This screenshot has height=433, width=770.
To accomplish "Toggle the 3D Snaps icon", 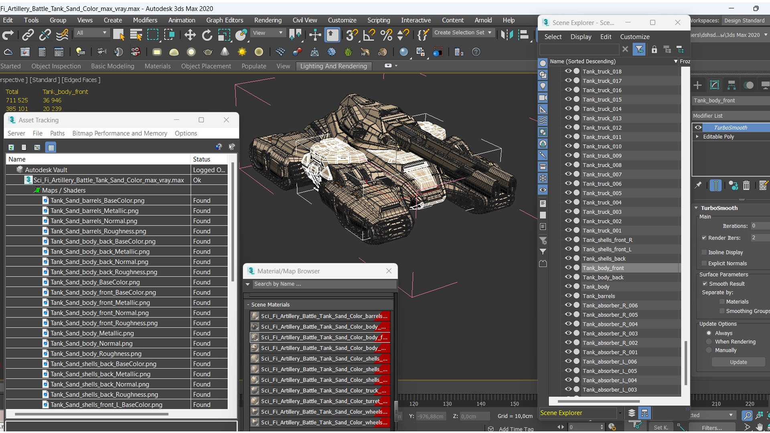I will [x=352, y=35].
